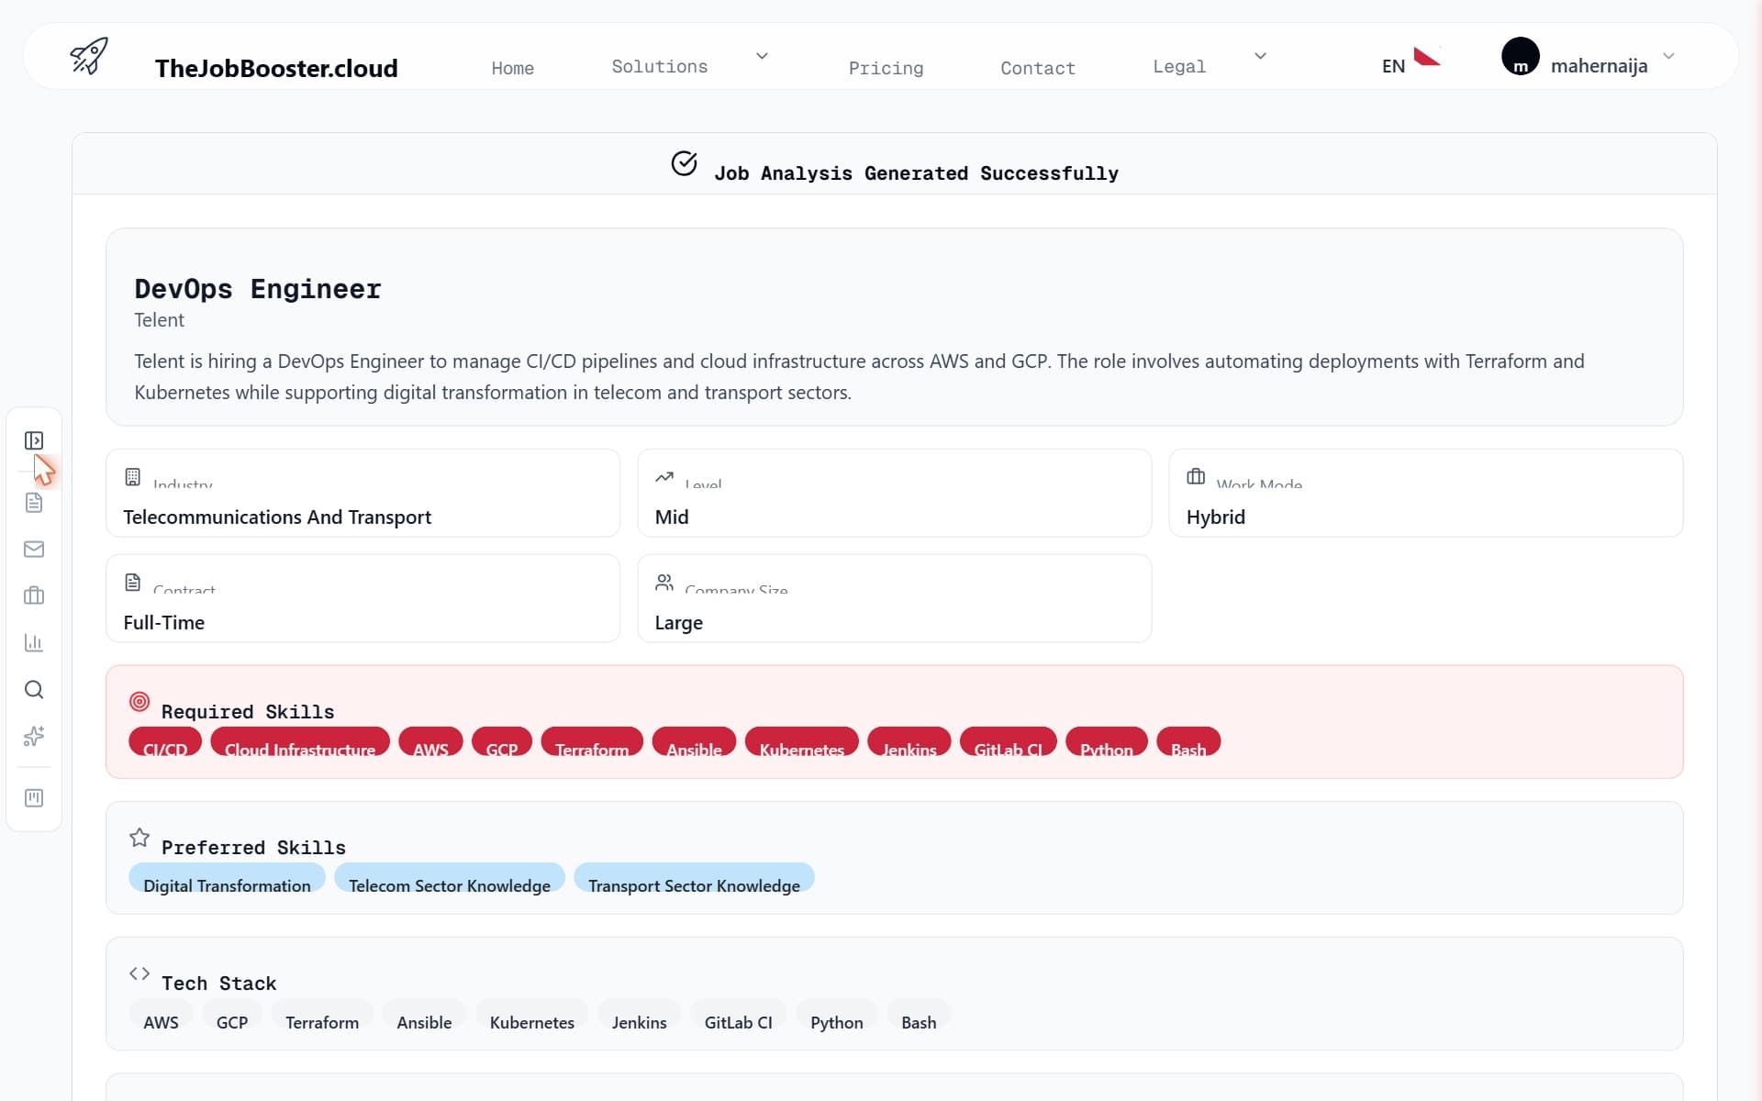Click the Bash tag in Required Skills
Screen dimensions: 1762x1101
(1188, 741)
